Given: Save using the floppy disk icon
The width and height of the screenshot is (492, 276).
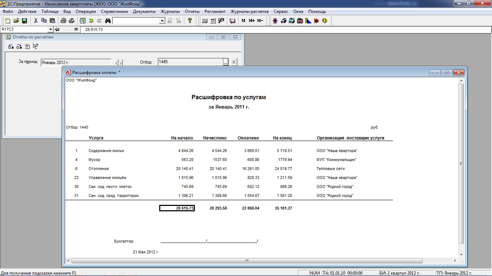Looking at the screenshot, I should tap(24, 21).
